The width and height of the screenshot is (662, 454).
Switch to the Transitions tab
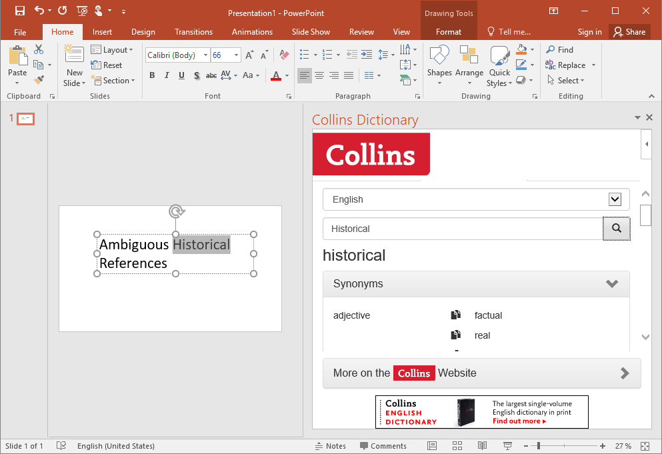click(193, 32)
